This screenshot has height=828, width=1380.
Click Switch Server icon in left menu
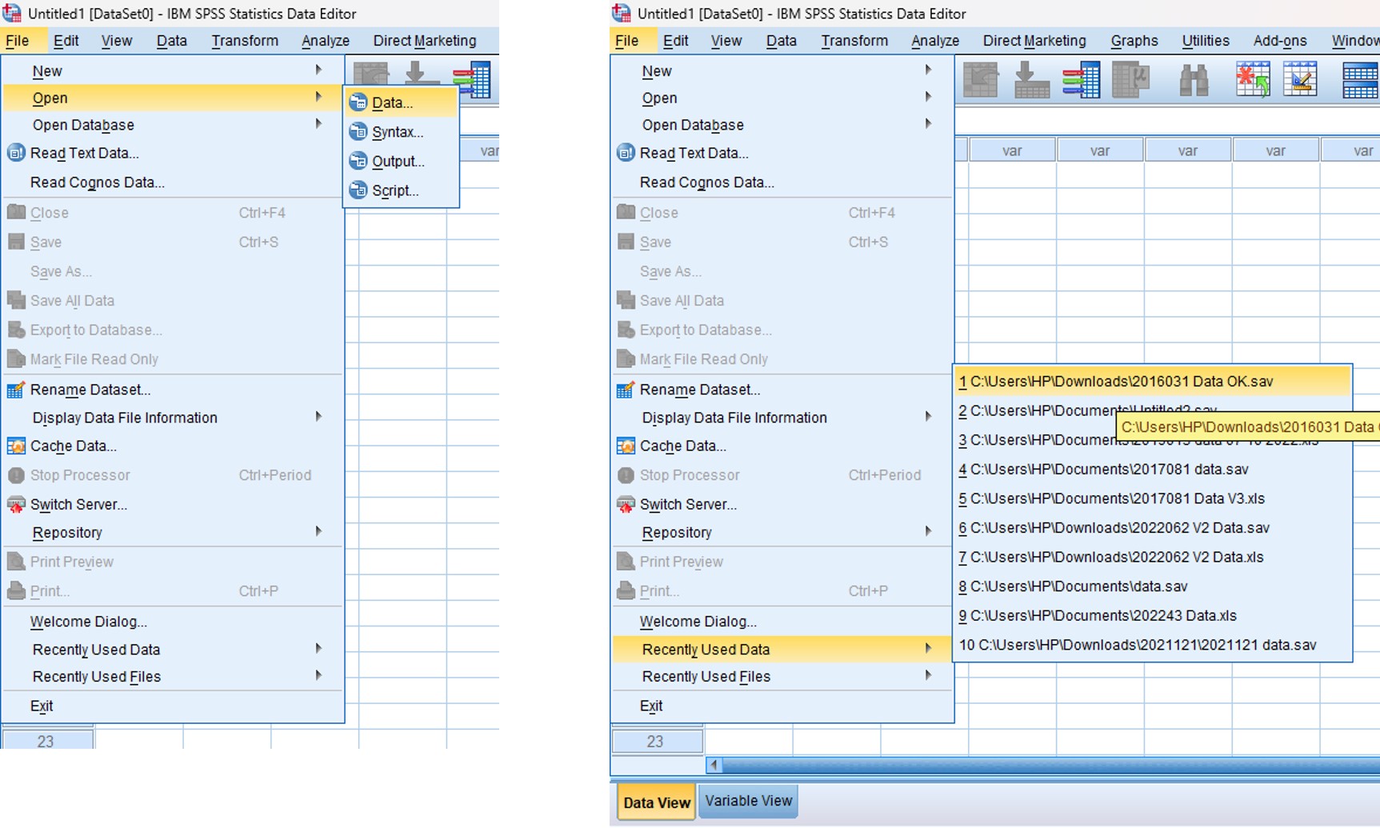(x=16, y=504)
